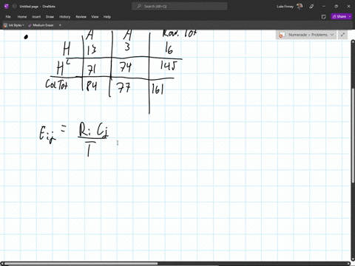
Task: Expand the Share button dropdown arrow
Action: tap(350, 16)
